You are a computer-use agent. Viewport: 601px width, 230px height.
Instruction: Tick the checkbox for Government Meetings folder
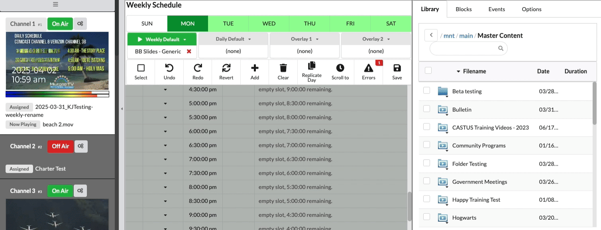427,181
